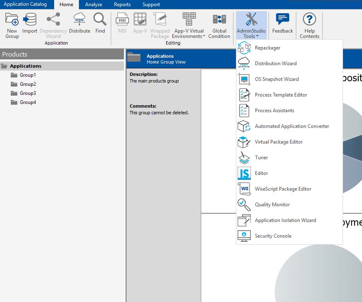Viewport: 362px width, 302px height.
Task: Click the Distribution Wizard cloud icon in the menu
Action: click(244, 64)
